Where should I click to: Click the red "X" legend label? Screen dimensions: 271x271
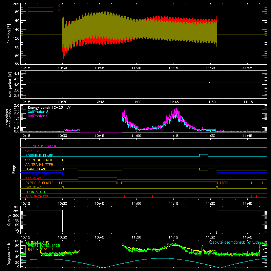point(59,6)
